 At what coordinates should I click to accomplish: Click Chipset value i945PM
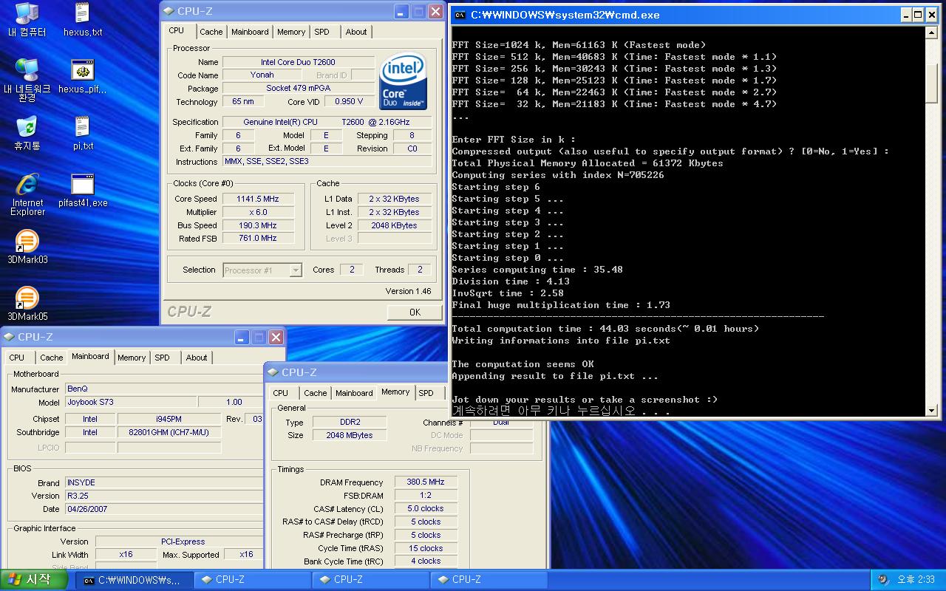tap(169, 419)
